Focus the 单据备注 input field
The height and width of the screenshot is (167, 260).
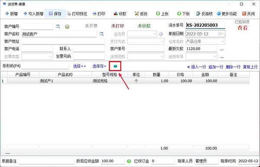pyautogui.click(x=46, y=161)
